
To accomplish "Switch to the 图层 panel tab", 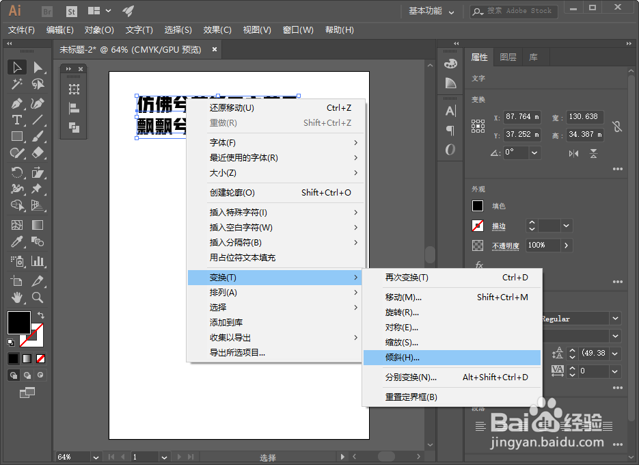I will coord(506,57).
